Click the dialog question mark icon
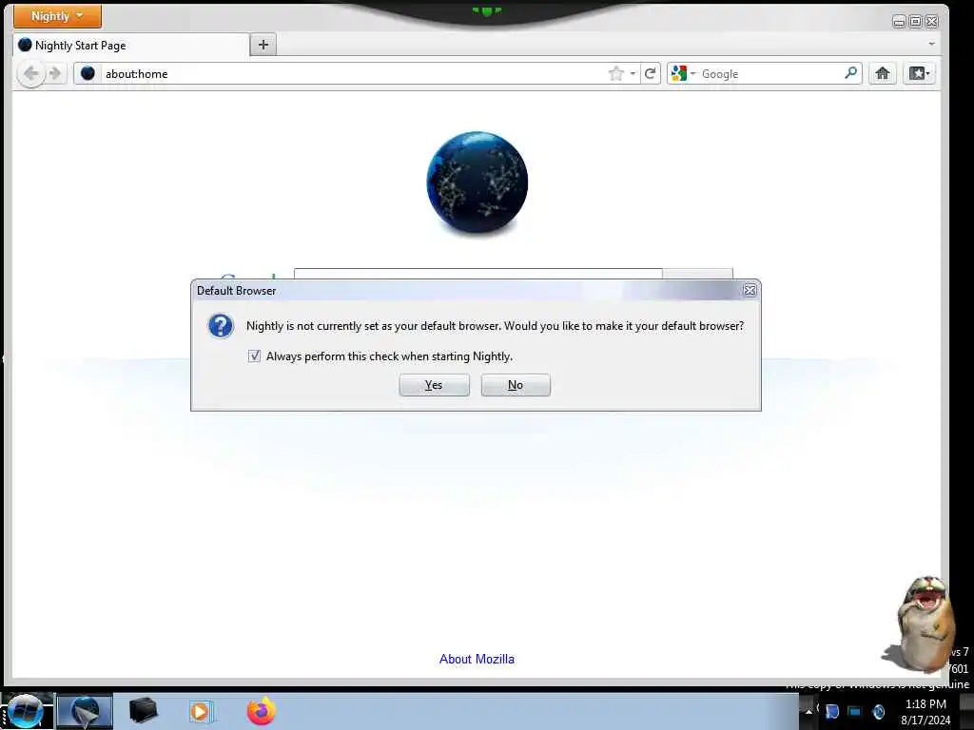The width and height of the screenshot is (974, 730). coord(221,325)
